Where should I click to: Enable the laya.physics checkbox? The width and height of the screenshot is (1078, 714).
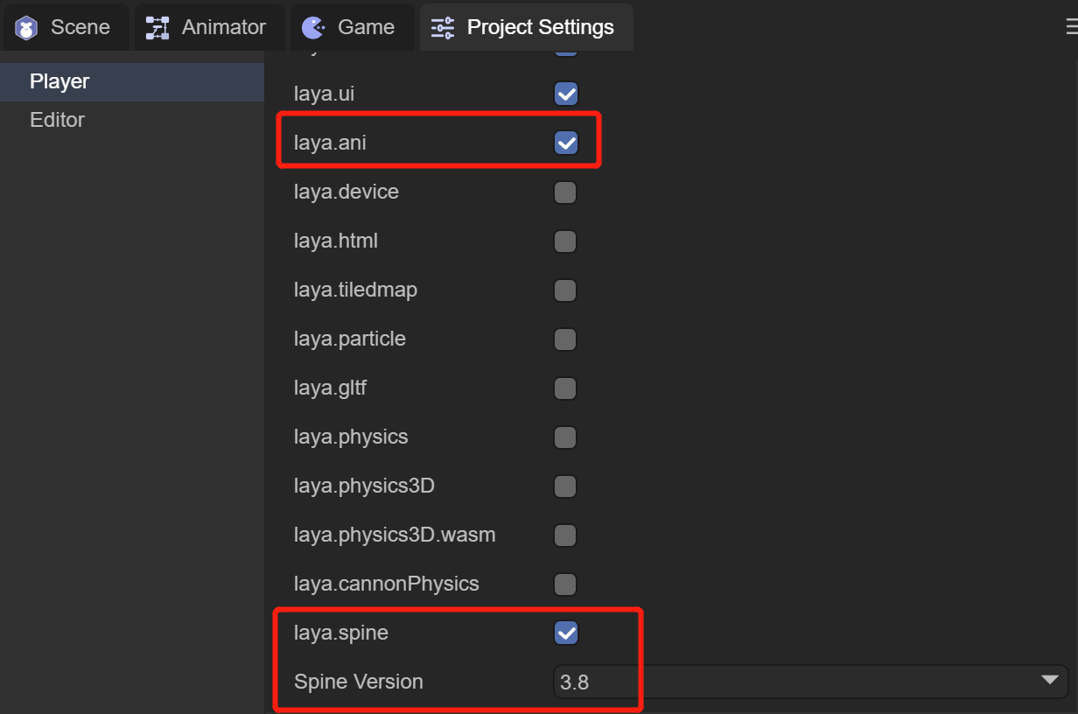point(566,437)
